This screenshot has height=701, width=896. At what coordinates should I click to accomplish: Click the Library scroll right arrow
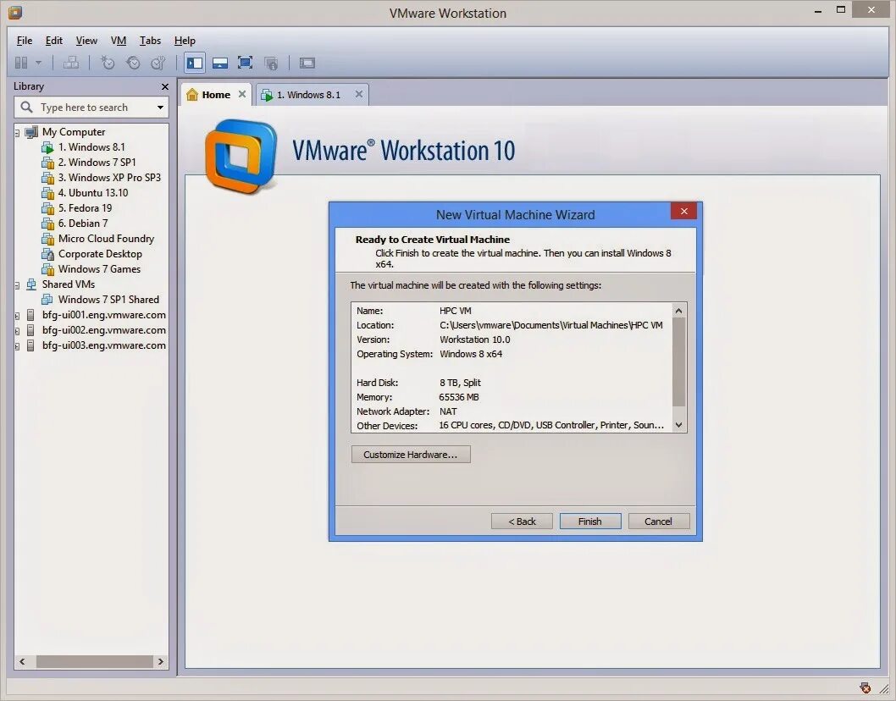[161, 661]
